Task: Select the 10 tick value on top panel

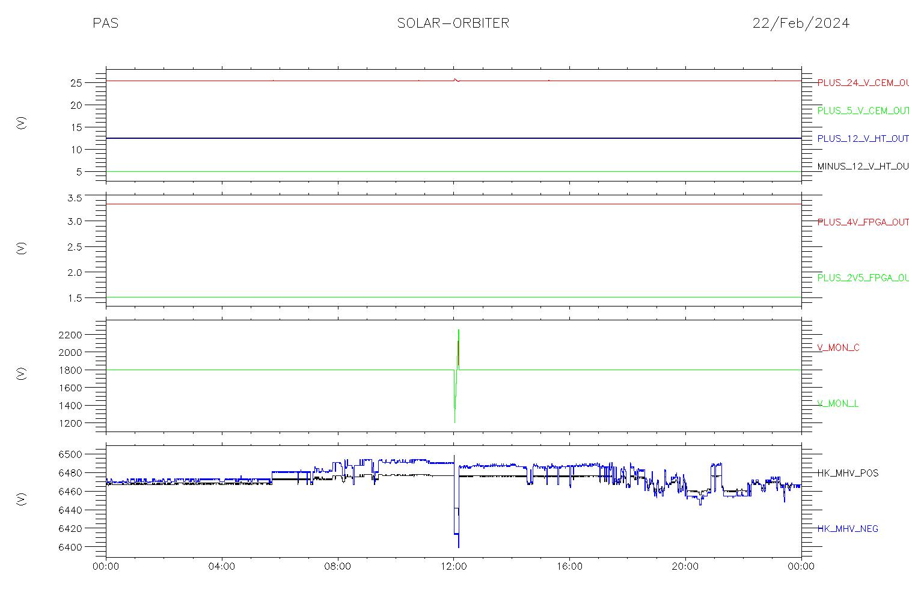Action: (x=76, y=150)
